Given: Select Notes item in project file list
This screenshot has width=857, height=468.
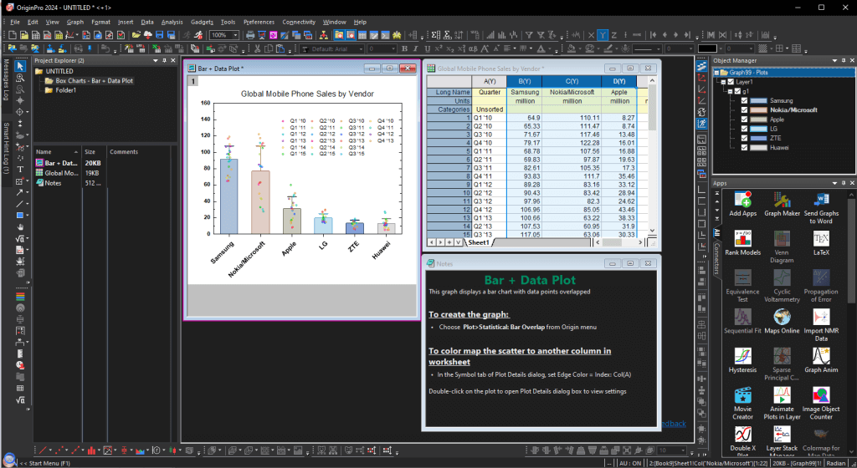Looking at the screenshot, I should point(49,183).
